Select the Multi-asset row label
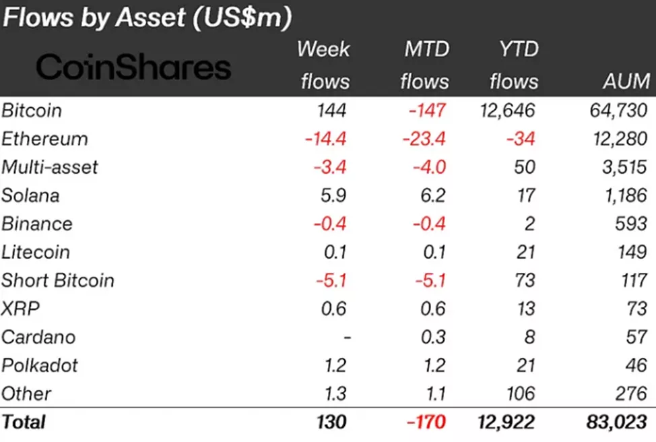 50,167
